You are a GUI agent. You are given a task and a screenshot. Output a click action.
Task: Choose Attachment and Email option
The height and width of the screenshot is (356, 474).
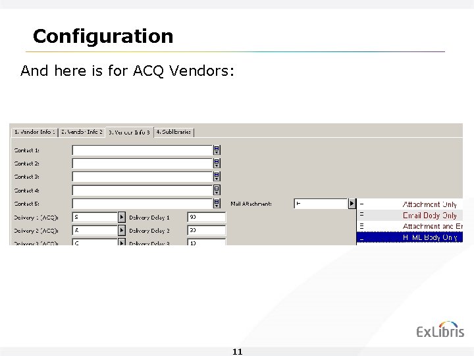pyautogui.click(x=410, y=226)
